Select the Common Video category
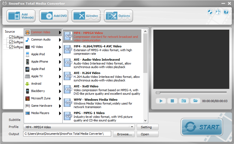Image resolution: width=234 pixels, height=144 pixels. (43, 32)
